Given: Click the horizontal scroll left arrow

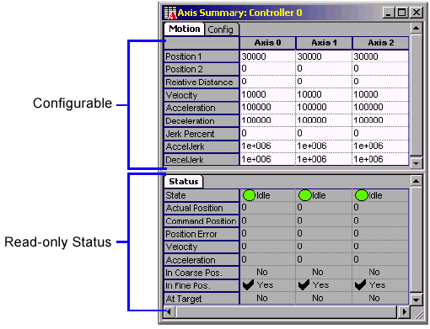Looking at the screenshot, I should pos(170,311).
